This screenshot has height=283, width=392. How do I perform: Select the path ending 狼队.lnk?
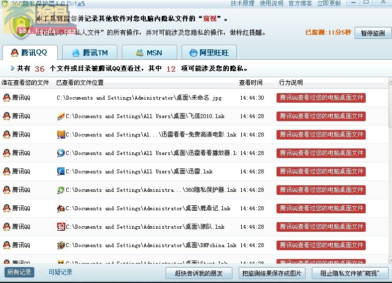coord(145,227)
